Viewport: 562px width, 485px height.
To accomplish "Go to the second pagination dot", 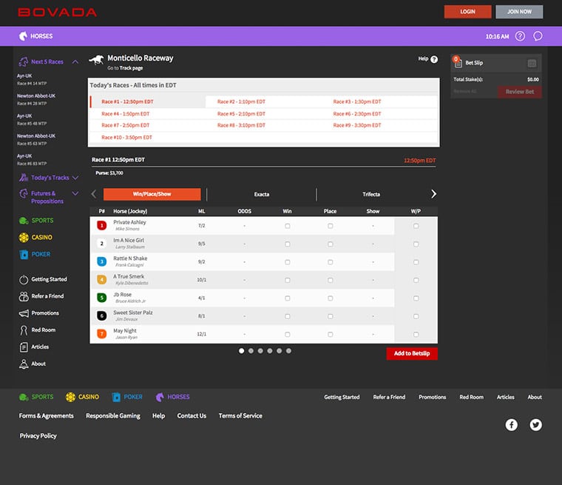I will [251, 351].
